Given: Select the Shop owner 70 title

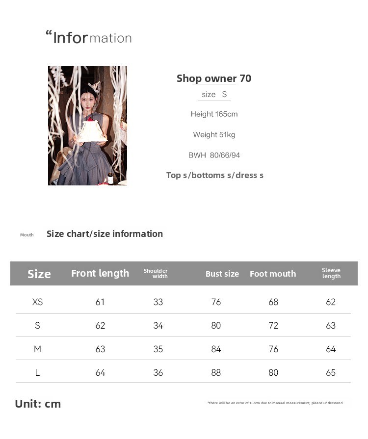Looking at the screenshot, I should pos(214,78).
